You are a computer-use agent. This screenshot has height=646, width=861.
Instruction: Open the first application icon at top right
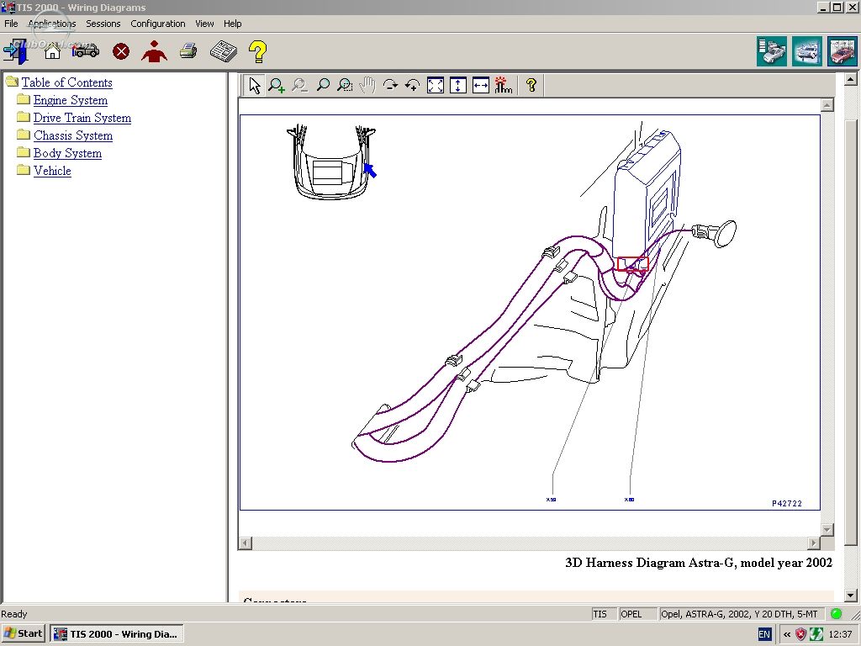772,51
